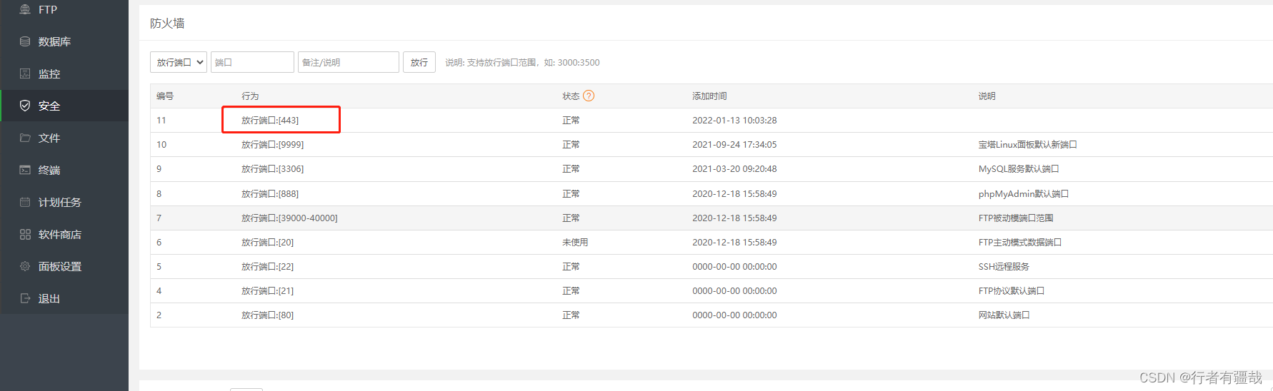
Task: Click the MySQL服务默认端口 description
Action: 1019,168
